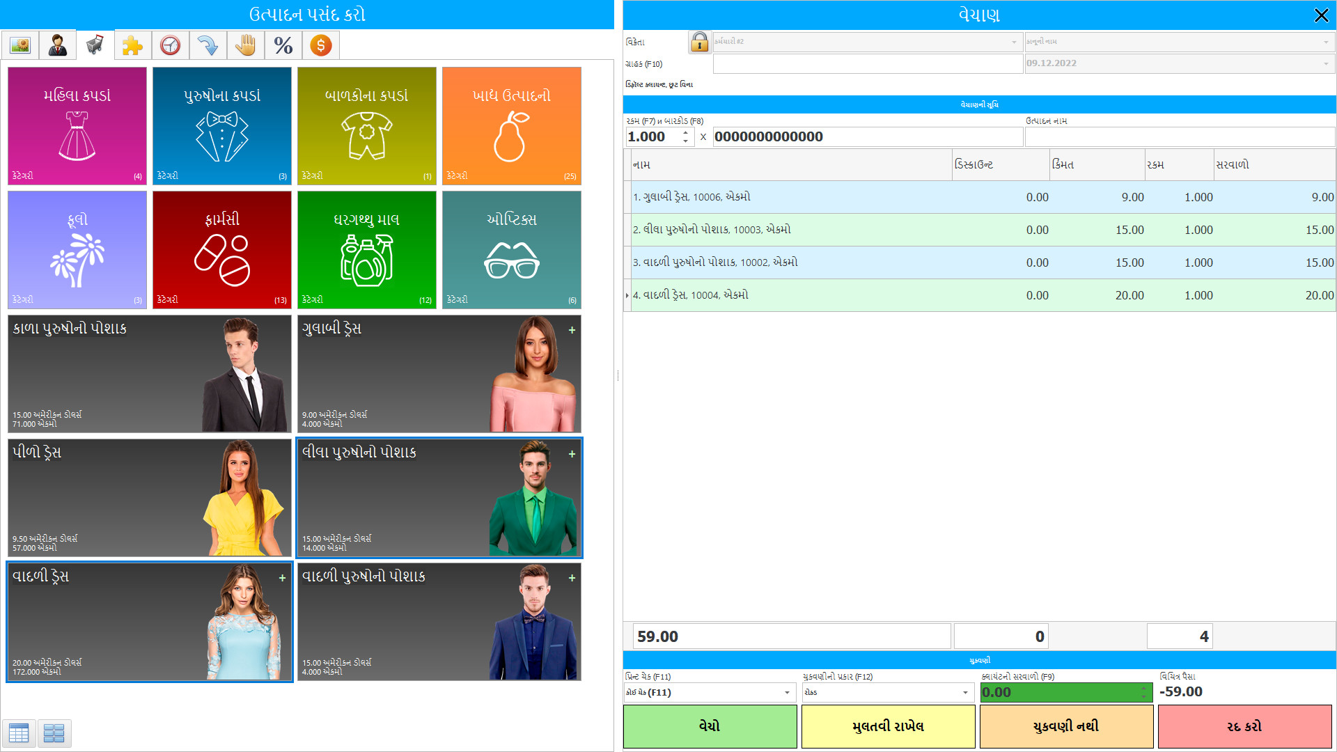Select the shopping cart products tab icon

[95, 45]
